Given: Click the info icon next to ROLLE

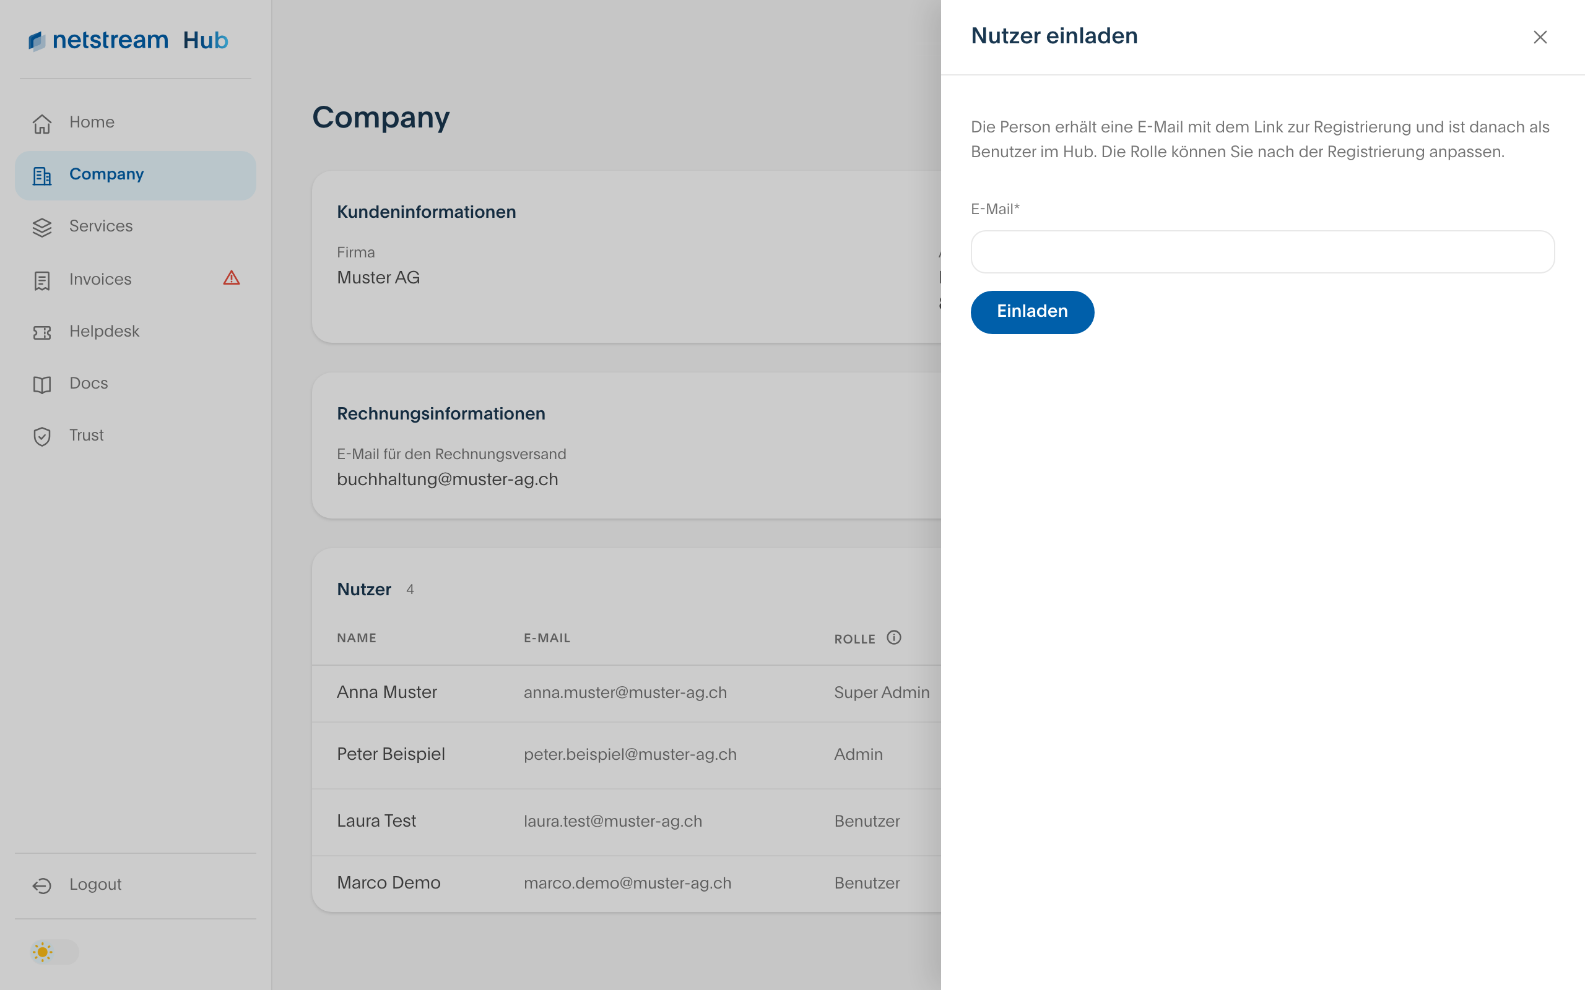Looking at the screenshot, I should click(x=894, y=637).
